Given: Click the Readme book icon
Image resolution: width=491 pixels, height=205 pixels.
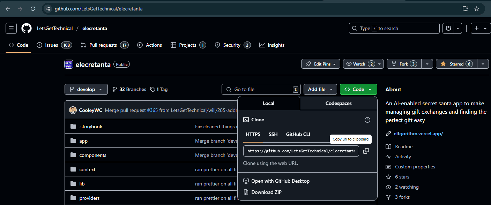Looking at the screenshot, I should point(388,146).
